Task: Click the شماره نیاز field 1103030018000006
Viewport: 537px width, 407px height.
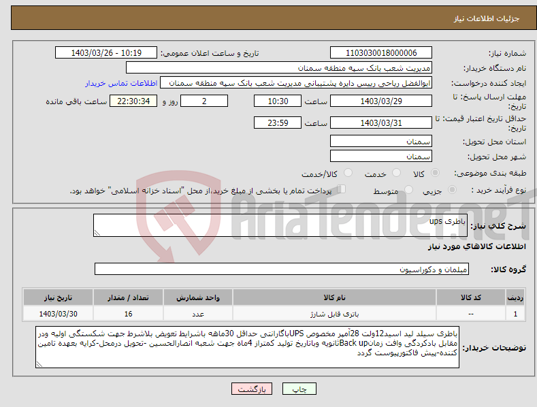Action: (381, 53)
